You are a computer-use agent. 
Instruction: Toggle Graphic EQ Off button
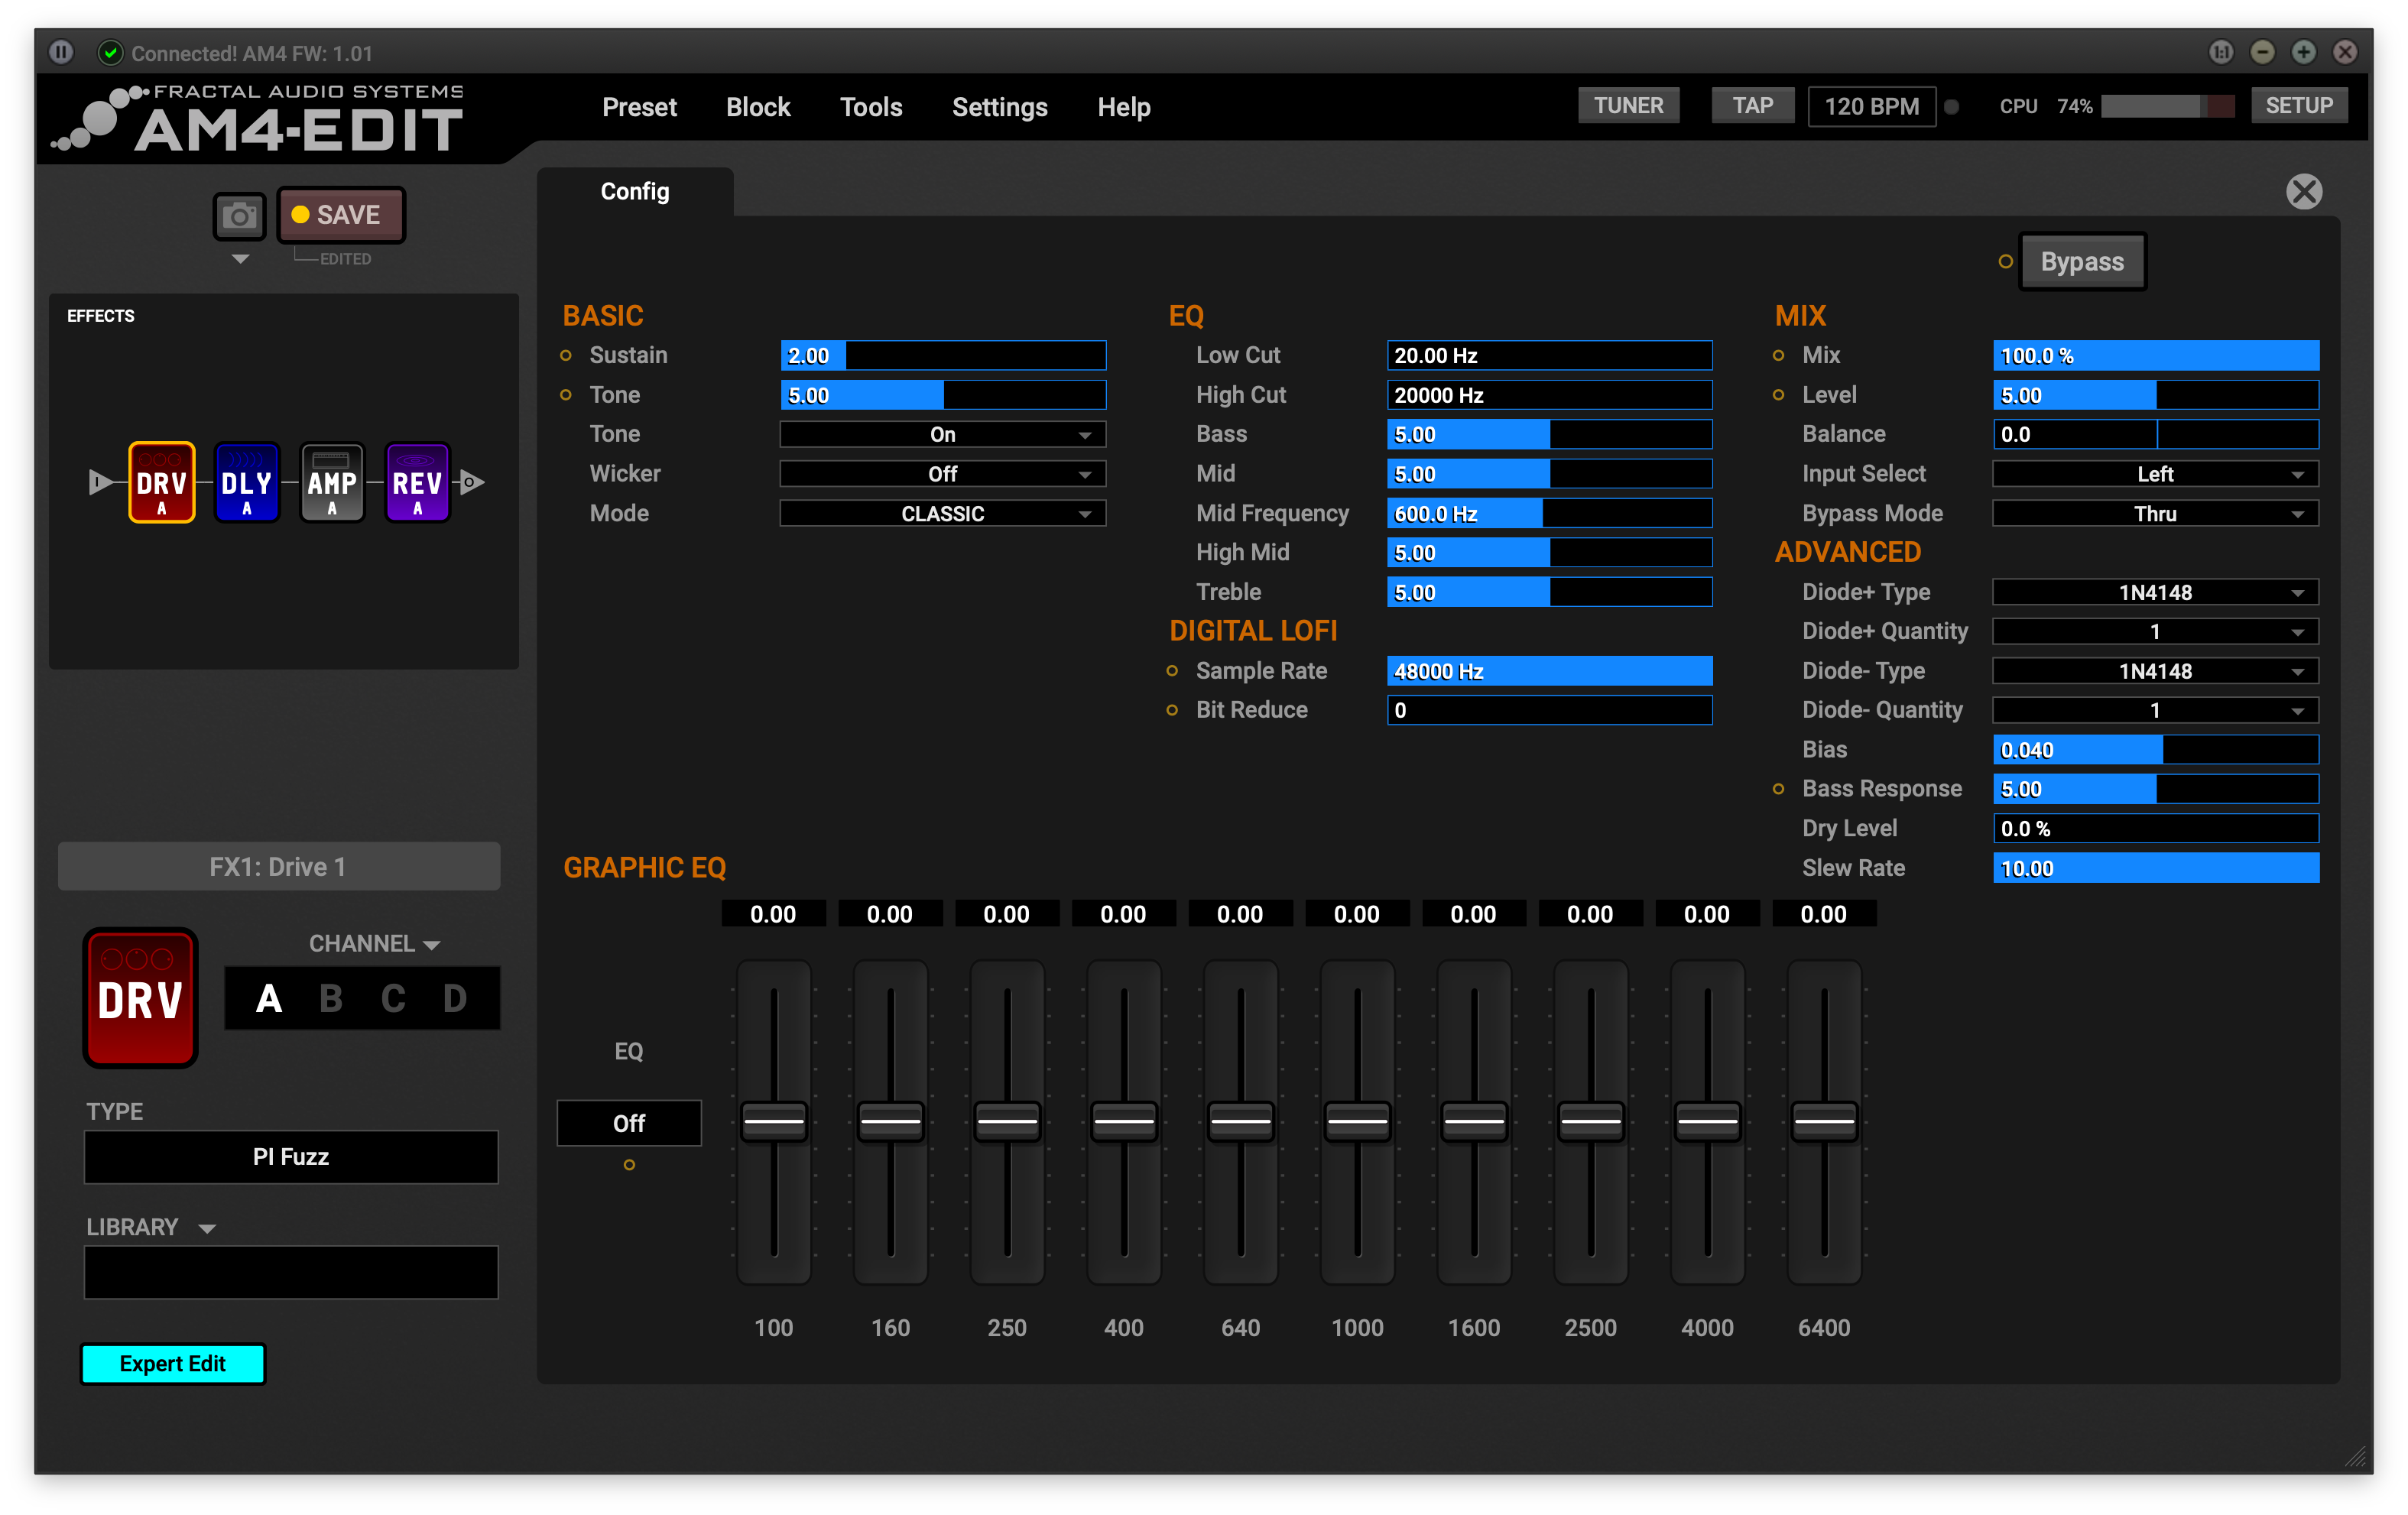[x=628, y=1123]
